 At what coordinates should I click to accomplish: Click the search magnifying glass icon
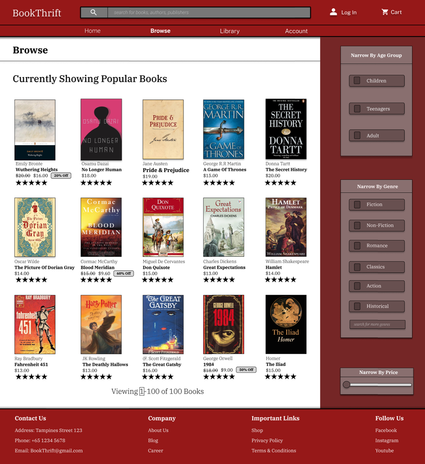tap(93, 12)
